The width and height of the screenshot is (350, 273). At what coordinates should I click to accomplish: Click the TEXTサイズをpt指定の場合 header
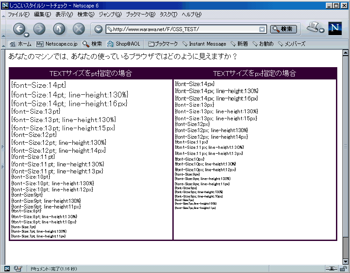pos(91,73)
